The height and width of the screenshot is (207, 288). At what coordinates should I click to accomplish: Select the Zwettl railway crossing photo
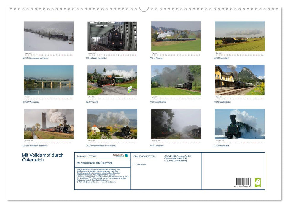point(112,80)
